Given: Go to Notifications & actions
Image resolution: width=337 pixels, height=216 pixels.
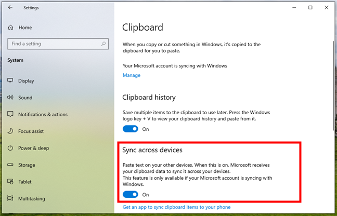Looking at the screenshot, I should click(43, 114).
